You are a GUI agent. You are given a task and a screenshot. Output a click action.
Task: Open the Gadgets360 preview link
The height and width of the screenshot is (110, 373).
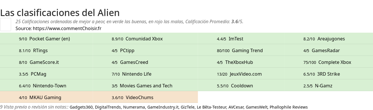pos(81,107)
